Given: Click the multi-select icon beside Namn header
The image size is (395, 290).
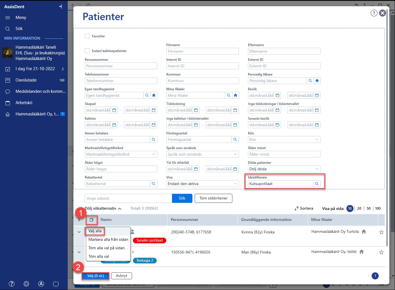Looking at the screenshot, I should pyautogui.click(x=92, y=220).
